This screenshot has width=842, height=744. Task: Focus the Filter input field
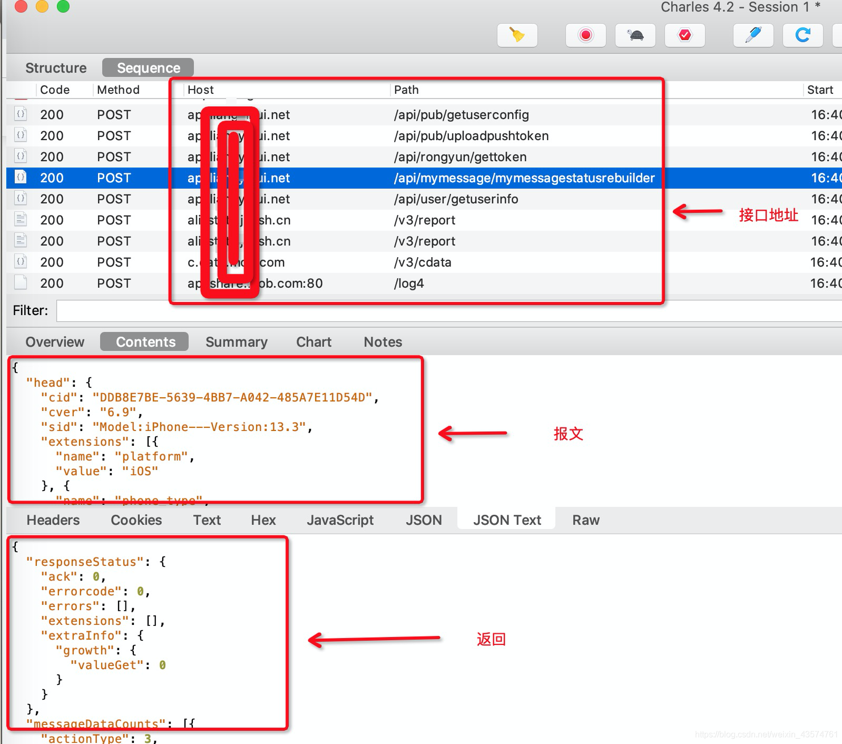tap(449, 311)
